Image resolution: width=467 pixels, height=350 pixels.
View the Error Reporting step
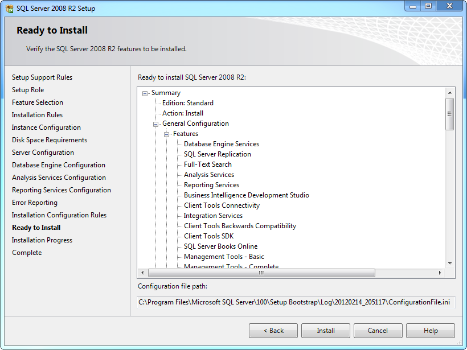point(34,202)
